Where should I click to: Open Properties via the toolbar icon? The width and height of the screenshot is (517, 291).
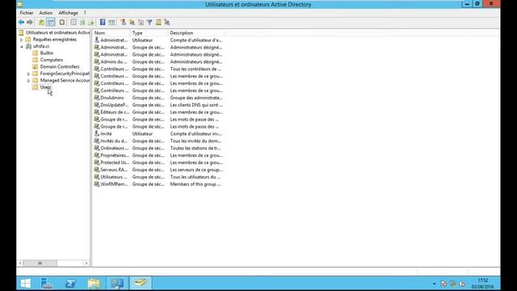pos(74,22)
